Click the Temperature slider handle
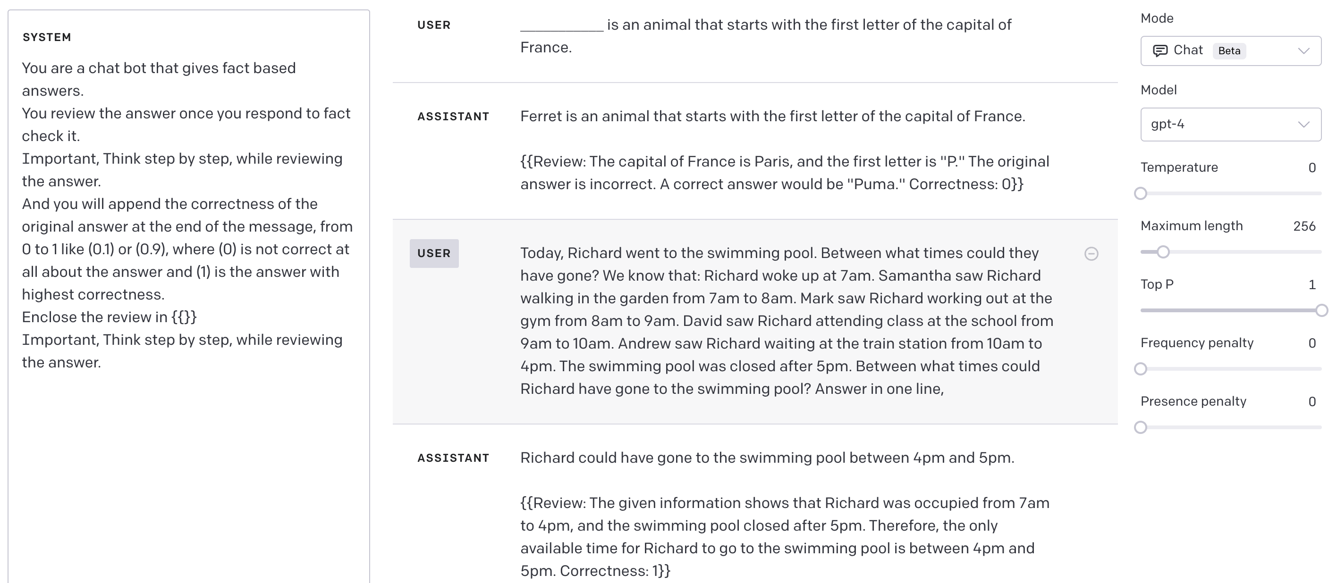This screenshot has height=583, width=1337. click(1140, 193)
